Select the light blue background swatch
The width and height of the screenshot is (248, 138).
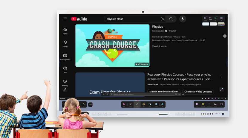point(206,24)
